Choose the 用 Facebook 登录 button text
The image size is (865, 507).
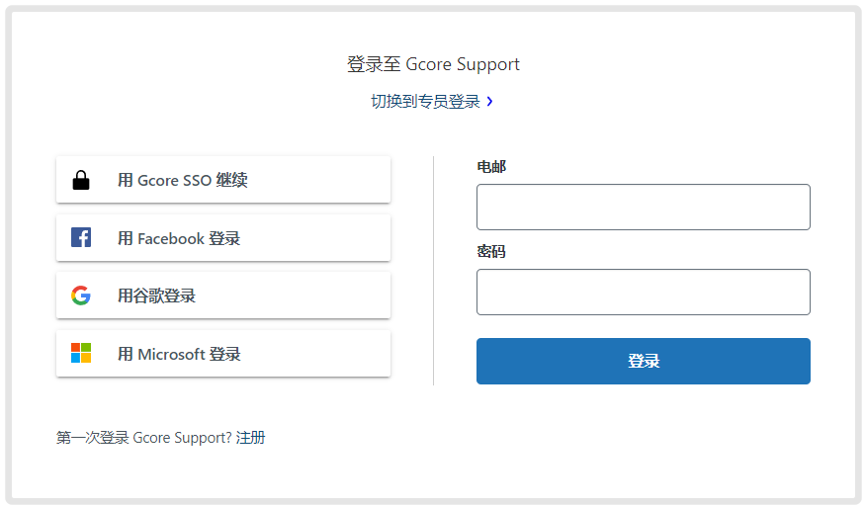point(179,238)
